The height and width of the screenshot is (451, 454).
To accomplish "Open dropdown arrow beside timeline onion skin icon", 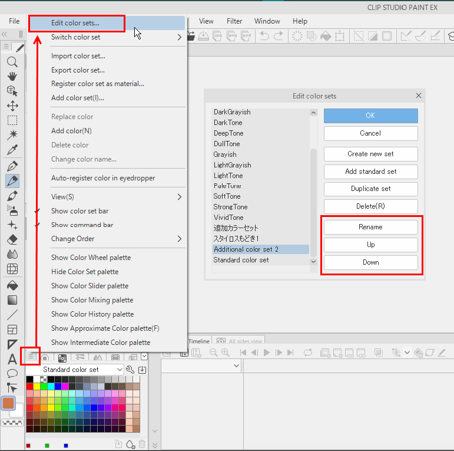I will coord(407,353).
